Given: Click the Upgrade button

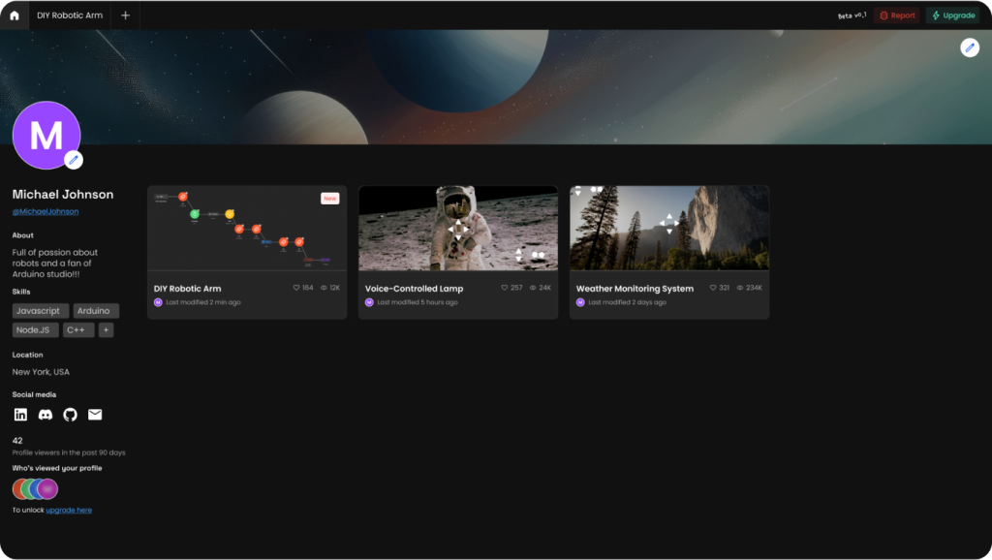Looking at the screenshot, I should pos(952,16).
